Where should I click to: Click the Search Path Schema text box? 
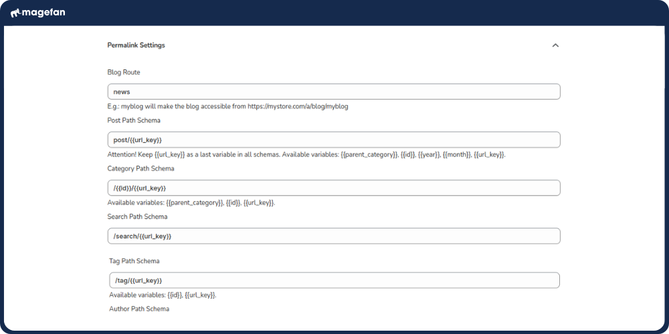pyautogui.click(x=333, y=236)
